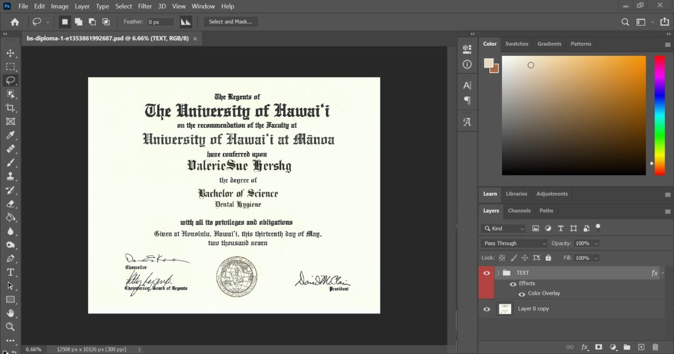This screenshot has width=674, height=354.
Task: Hide the Layer 0 copy layer
Action: click(x=487, y=309)
